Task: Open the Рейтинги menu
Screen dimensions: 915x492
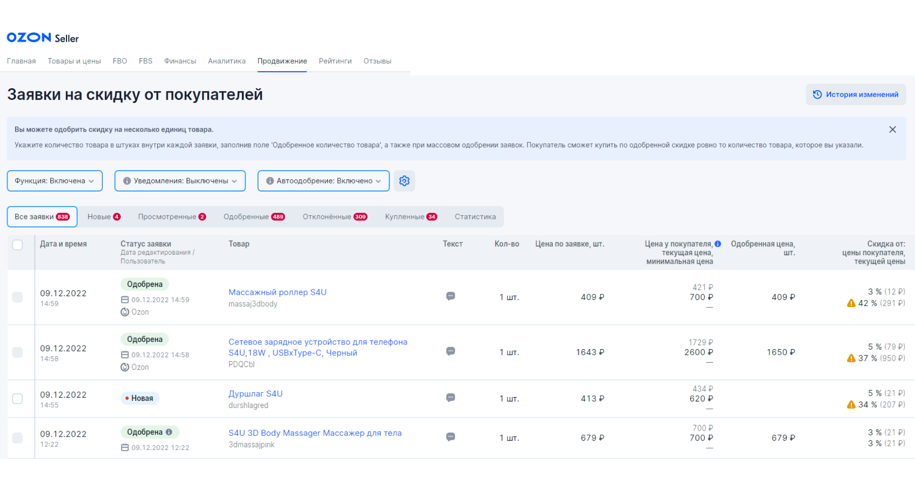Action: (x=335, y=61)
